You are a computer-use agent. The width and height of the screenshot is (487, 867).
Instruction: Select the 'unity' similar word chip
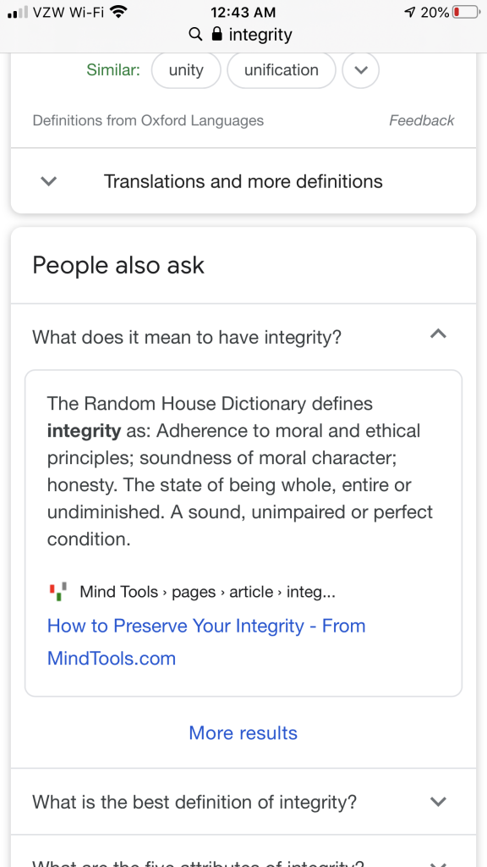tap(186, 70)
